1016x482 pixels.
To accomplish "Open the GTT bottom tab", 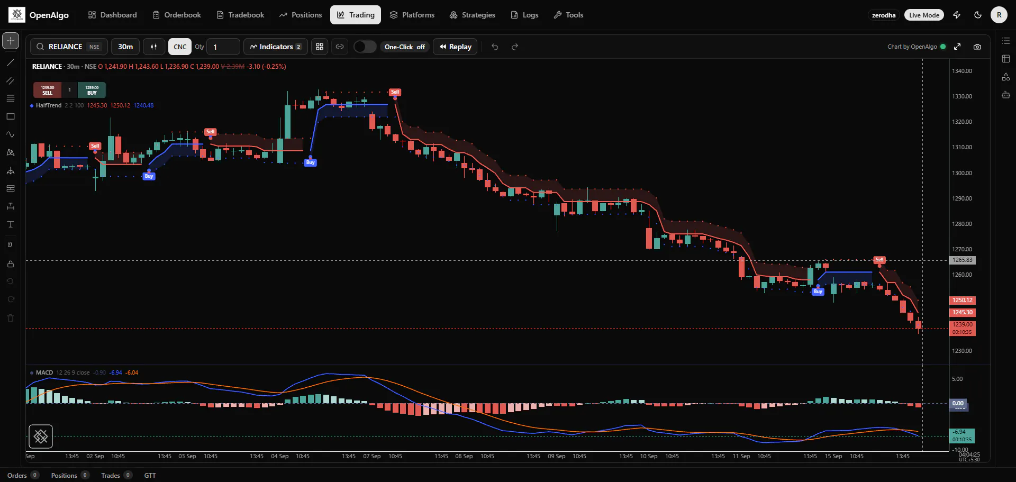I will click(150, 475).
